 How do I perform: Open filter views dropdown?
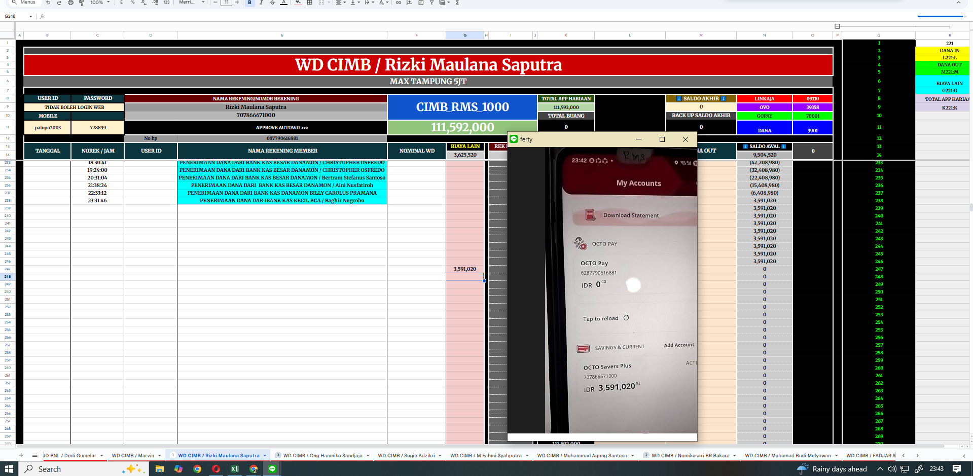(445, 3)
